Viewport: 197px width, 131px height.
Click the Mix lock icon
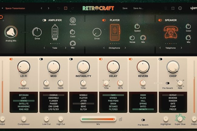pos(120,120)
